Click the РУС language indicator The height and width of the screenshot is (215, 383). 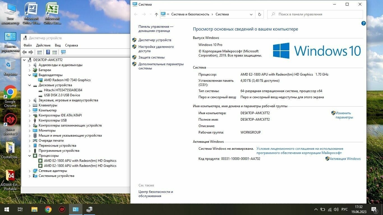(345, 209)
